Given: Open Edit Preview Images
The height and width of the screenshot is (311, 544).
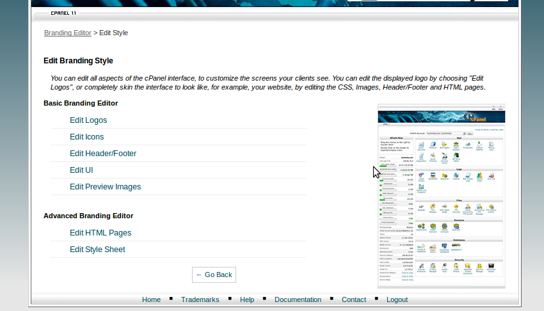Looking at the screenshot, I should pyautogui.click(x=105, y=187).
